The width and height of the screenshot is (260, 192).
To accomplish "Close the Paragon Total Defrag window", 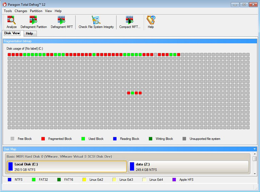I will (253, 5).
